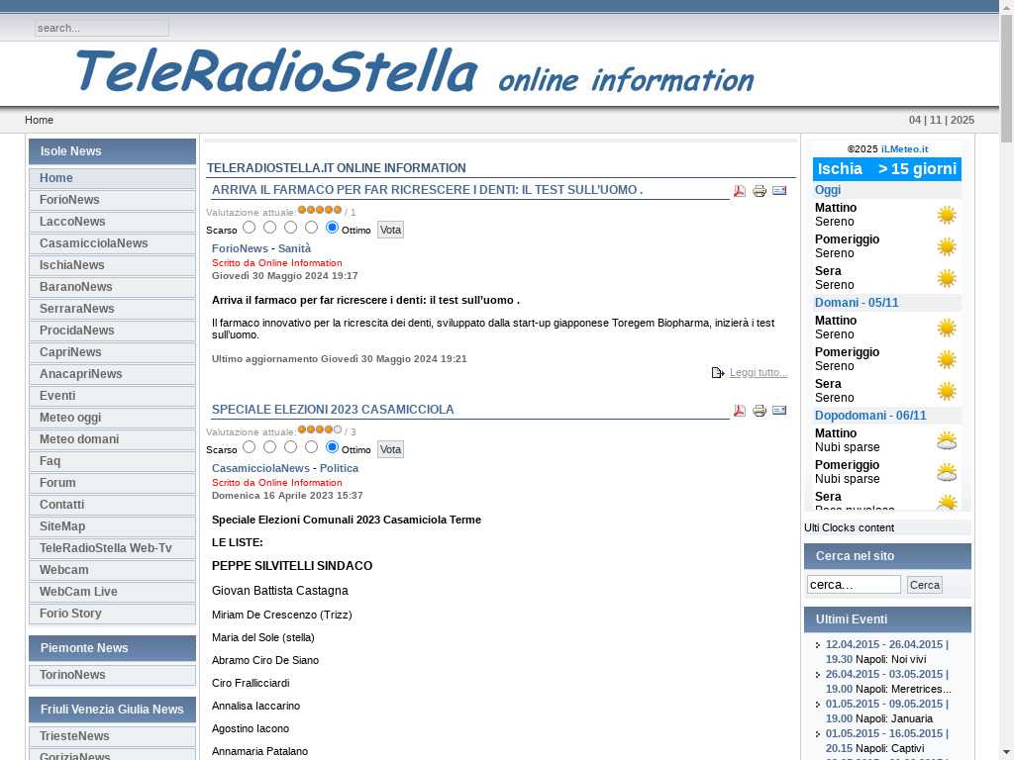Open the '> 15 giorni' weather forecast link
The height and width of the screenshot is (760, 1014).
[x=917, y=169]
